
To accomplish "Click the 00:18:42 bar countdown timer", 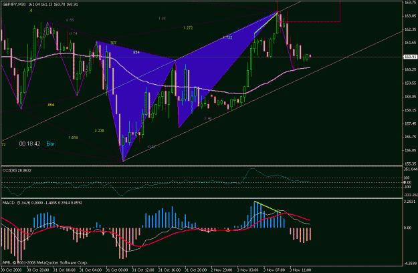I will (x=29, y=144).
